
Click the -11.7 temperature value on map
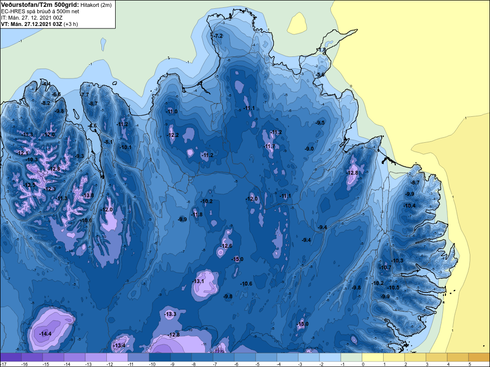(x=269, y=146)
